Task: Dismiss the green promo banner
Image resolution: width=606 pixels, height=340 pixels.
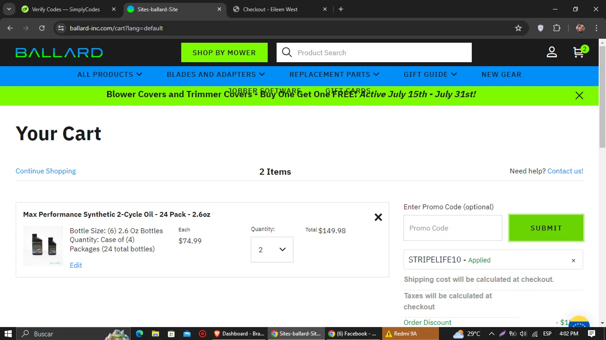Action: (x=579, y=96)
